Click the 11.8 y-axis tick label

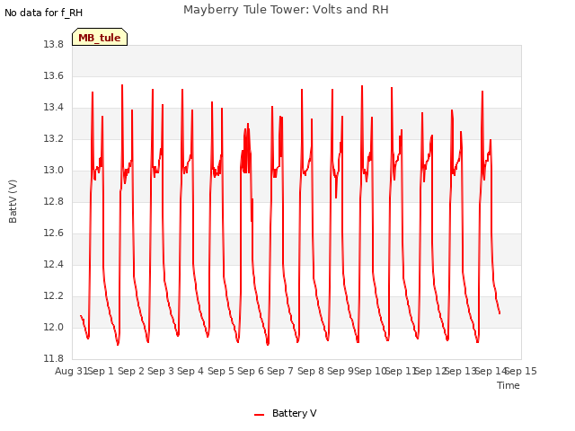coord(53,358)
